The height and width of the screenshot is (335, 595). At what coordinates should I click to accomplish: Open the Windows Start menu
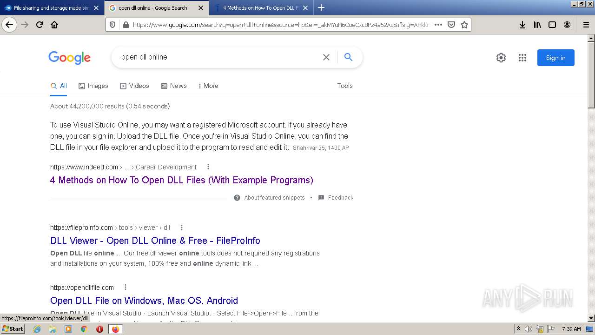[x=13, y=328]
